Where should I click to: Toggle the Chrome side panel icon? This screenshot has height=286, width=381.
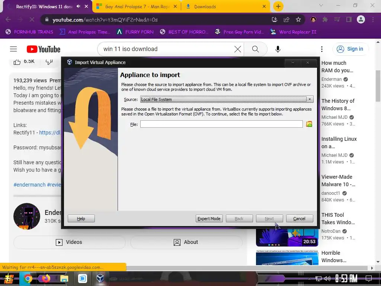coord(349,19)
